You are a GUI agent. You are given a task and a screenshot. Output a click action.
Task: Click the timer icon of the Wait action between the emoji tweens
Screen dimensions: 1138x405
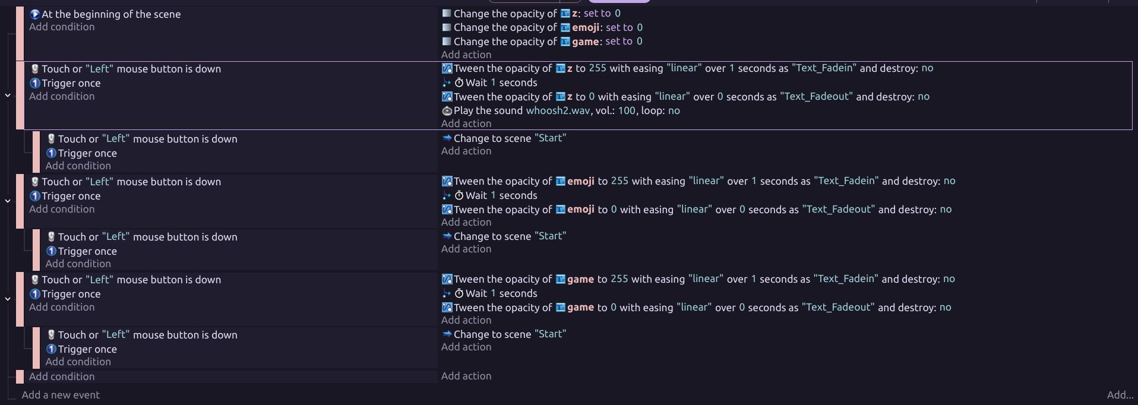[459, 195]
